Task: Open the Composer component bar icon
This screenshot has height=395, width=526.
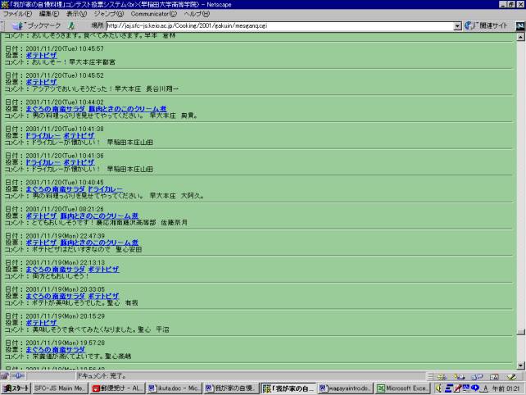Action: tap(511, 376)
